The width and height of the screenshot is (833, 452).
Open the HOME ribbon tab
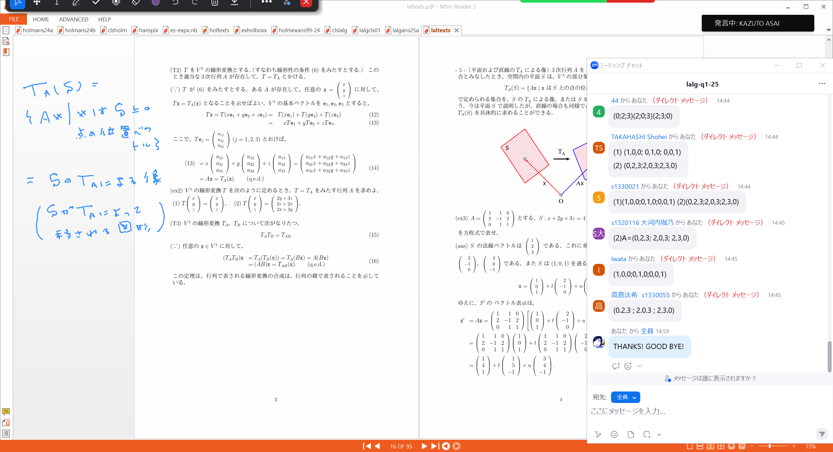[x=41, y=19]
